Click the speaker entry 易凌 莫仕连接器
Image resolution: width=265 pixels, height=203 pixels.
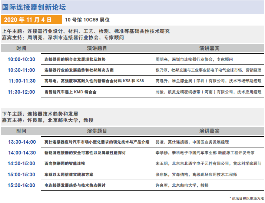pyautogui.click(x=192, y=142)
